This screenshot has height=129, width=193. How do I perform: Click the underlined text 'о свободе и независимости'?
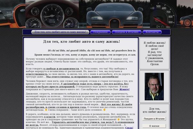coord(61,69)
